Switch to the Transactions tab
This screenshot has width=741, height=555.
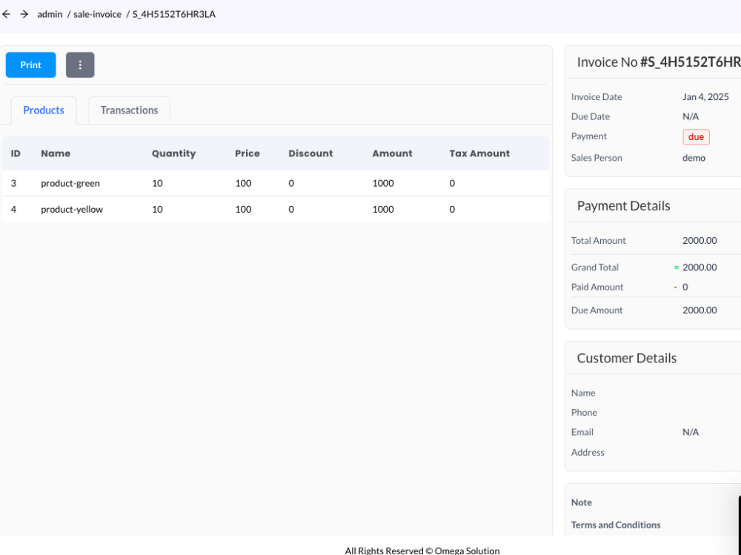(x=129, y=110)
